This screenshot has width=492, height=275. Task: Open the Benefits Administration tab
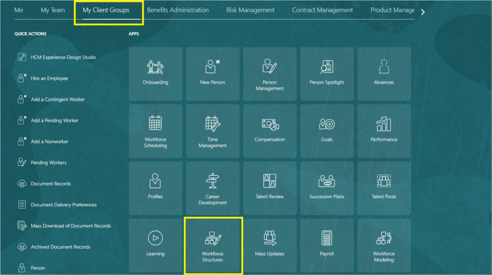tap(178, 10)
